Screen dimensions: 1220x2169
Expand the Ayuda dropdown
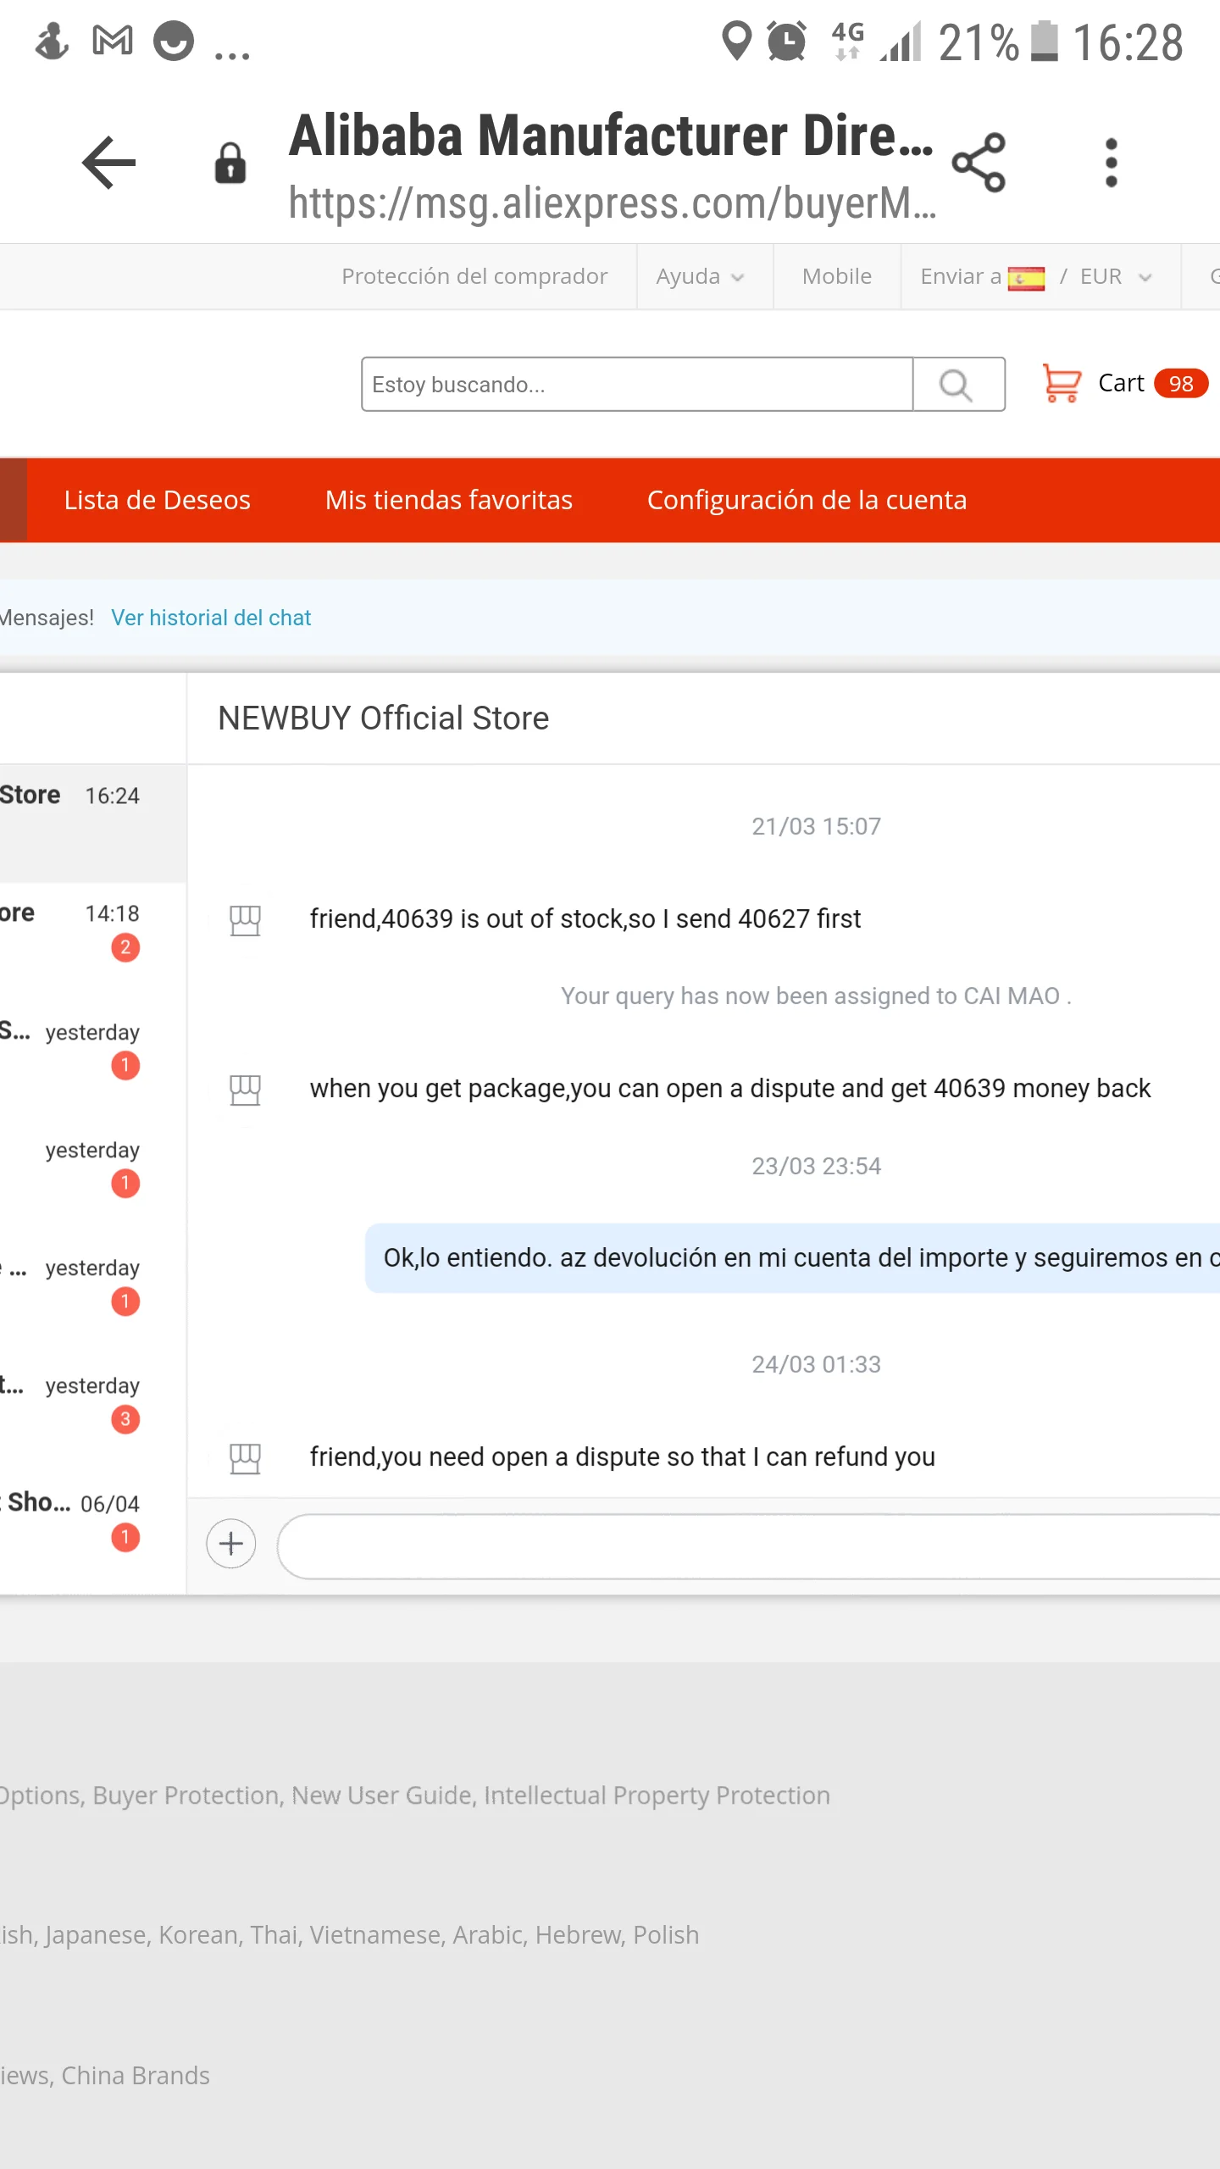(x=700, y=277)
